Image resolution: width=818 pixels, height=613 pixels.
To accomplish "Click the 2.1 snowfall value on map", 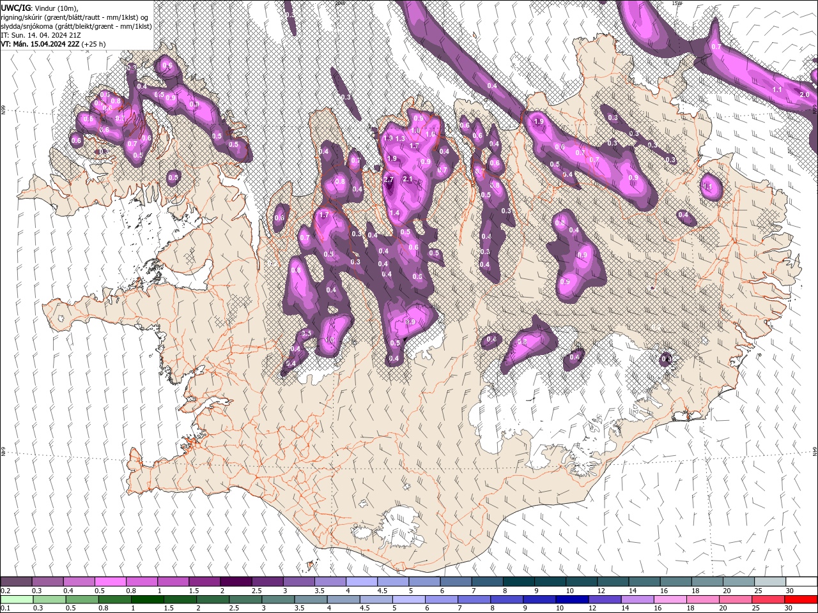I will click(408, 179).
